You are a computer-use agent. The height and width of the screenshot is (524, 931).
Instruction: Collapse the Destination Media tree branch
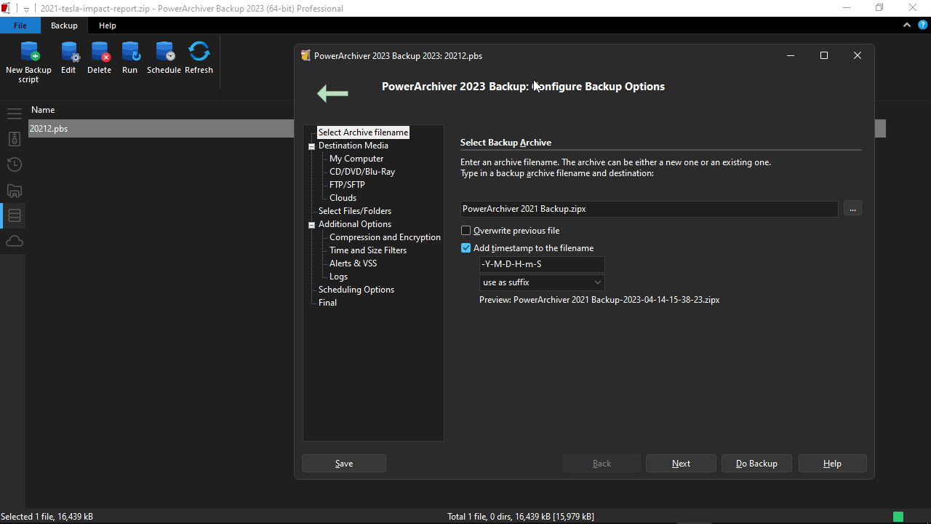click(x=311, y=146)
